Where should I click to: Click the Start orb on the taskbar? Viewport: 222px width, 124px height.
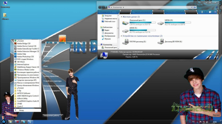click(4, 122)
